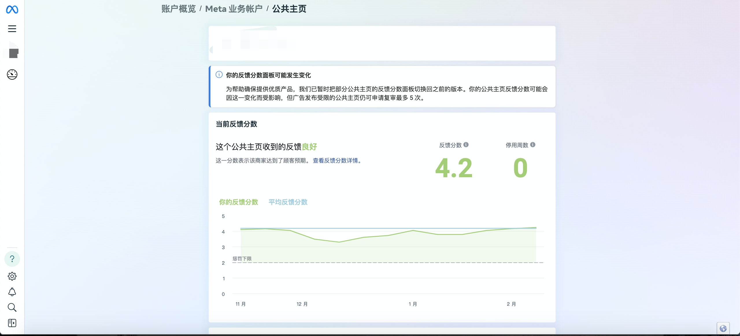740x336 pixels.
Task: Click the notice banner info icon
Action: click(219, 75)
